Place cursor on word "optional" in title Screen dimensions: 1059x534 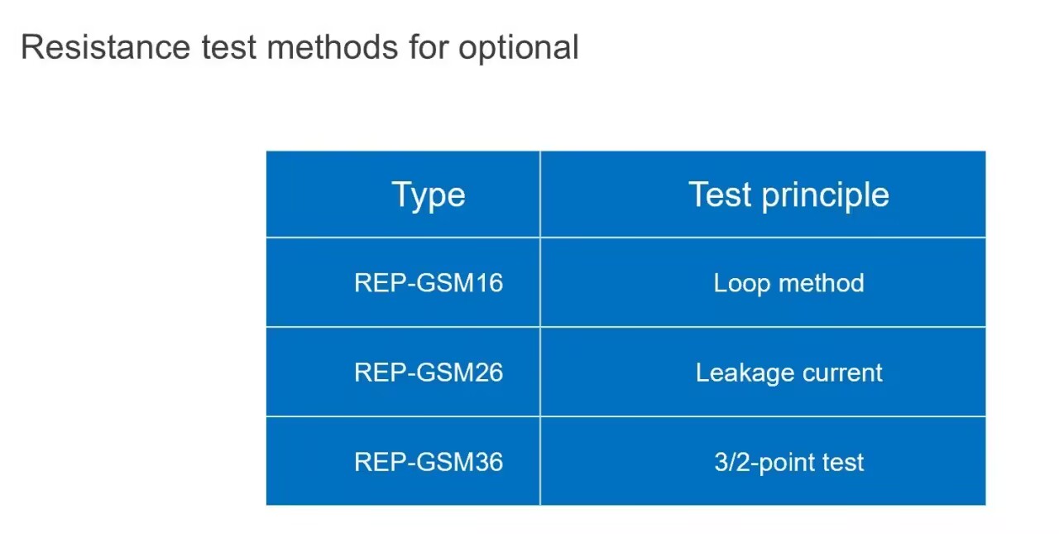pos(519,49)
